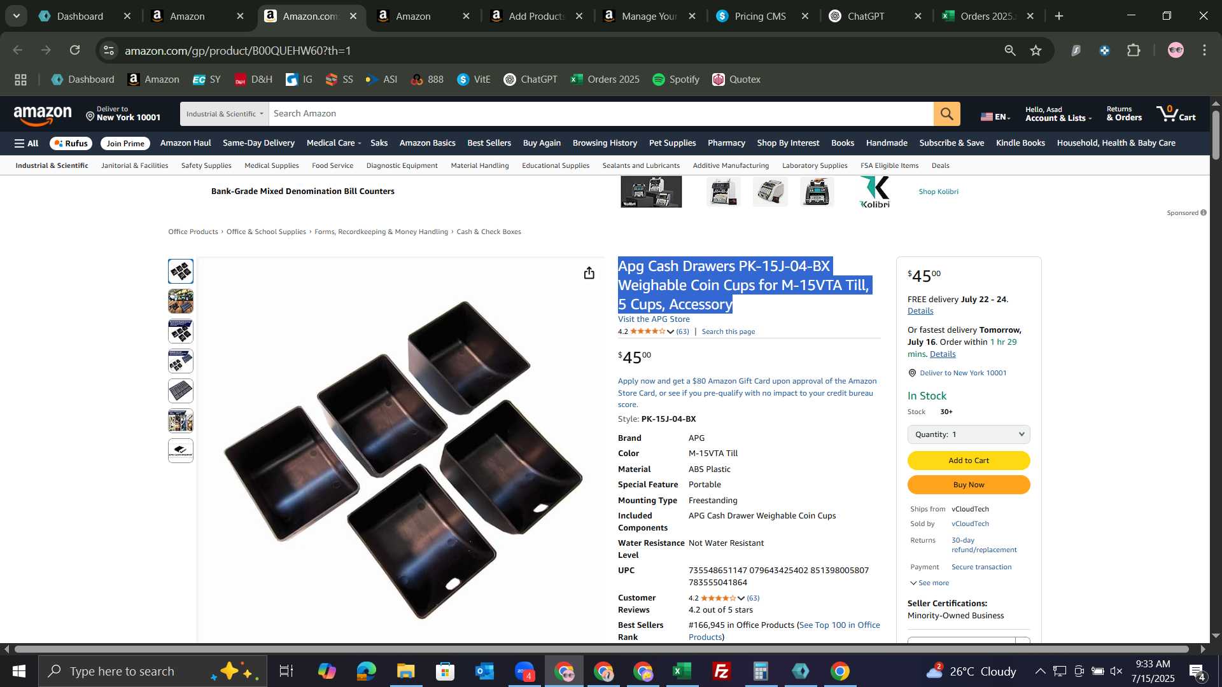Open the site information icon in address bar
The image size is (1222, 687).
109,50
